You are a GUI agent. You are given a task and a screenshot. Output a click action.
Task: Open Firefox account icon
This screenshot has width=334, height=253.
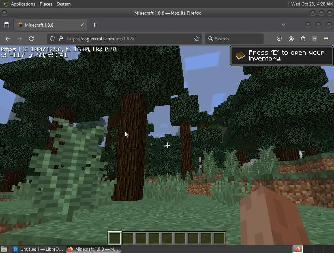point(291,39)
